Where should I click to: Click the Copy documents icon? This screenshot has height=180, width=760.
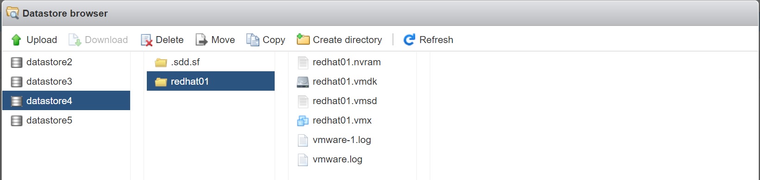[x=253, y=40]
